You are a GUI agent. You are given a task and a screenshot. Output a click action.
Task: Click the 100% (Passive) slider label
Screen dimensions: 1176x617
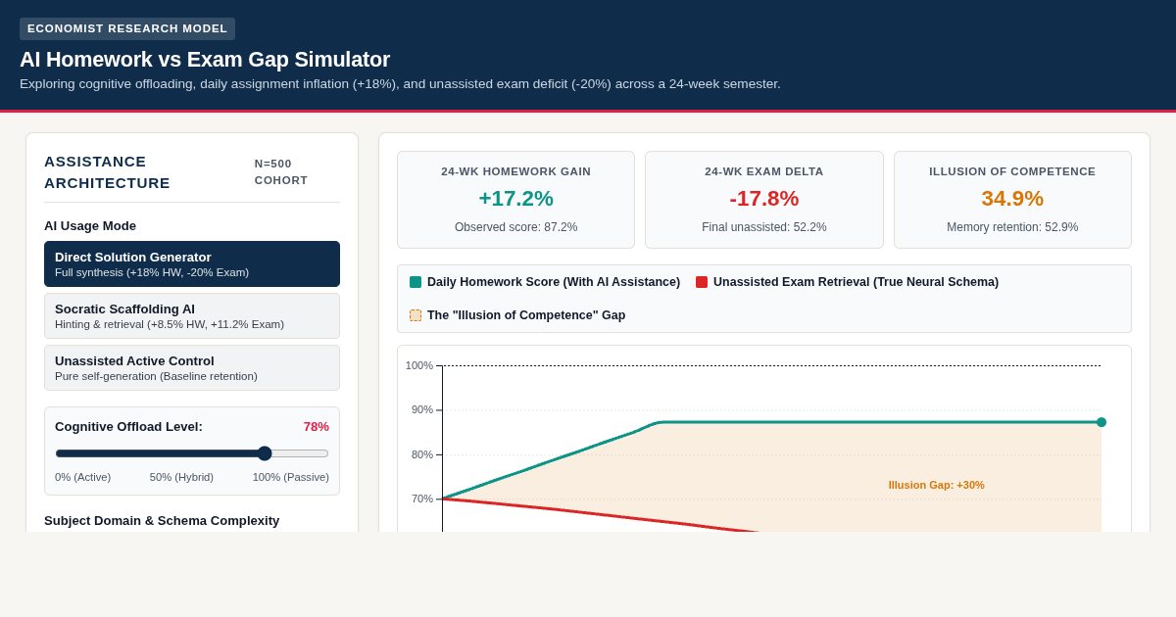(x=291, y=477)
